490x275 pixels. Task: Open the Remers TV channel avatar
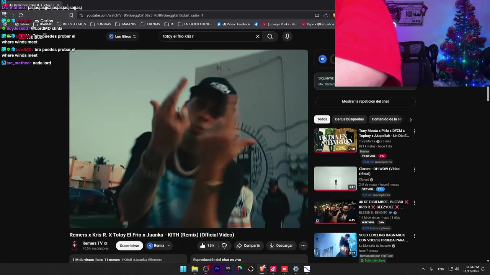coord(75,246)
